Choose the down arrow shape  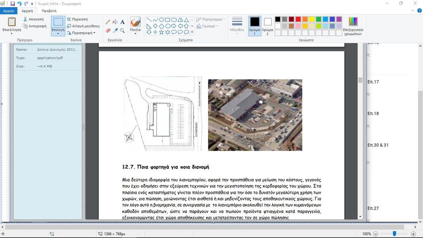pos(149,32)
